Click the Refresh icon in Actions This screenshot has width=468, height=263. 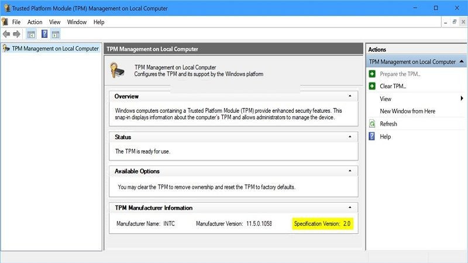click(x=372, y=124)
